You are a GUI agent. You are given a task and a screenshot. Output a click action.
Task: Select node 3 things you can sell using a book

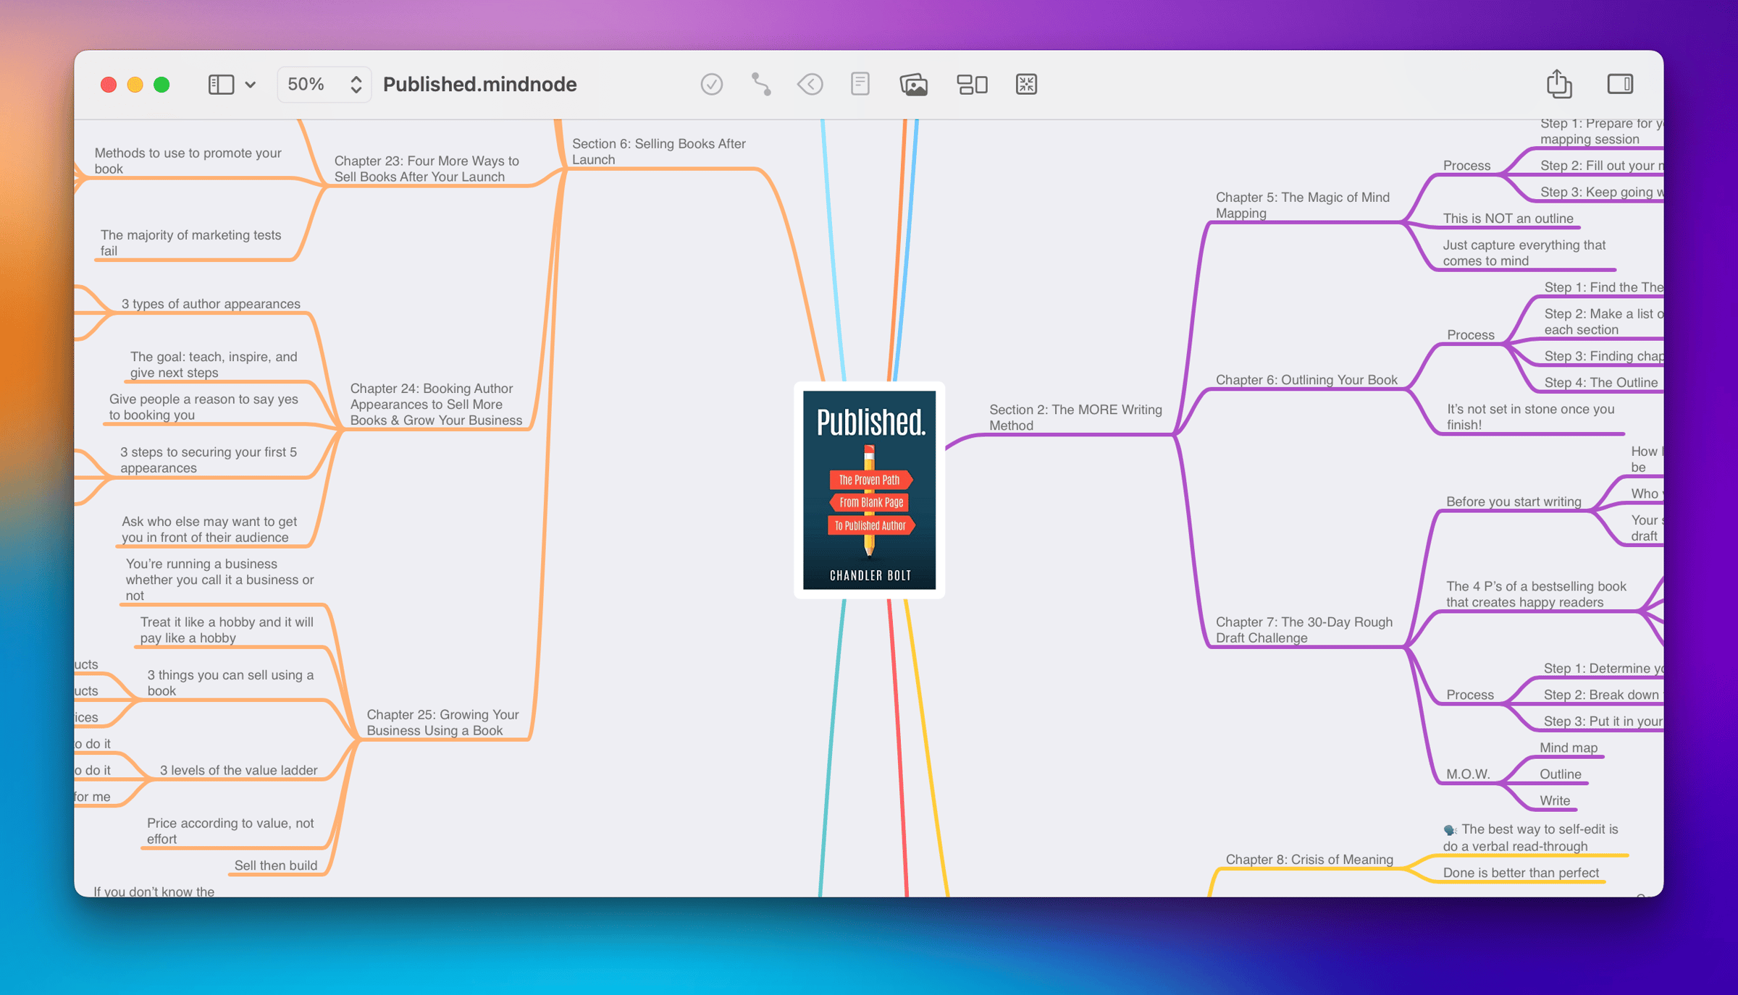tap(230, 682)
